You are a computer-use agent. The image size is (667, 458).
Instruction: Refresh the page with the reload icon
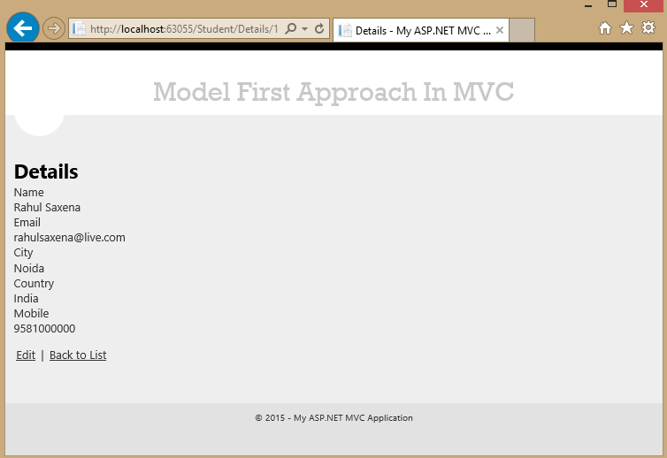coord(319,28)
